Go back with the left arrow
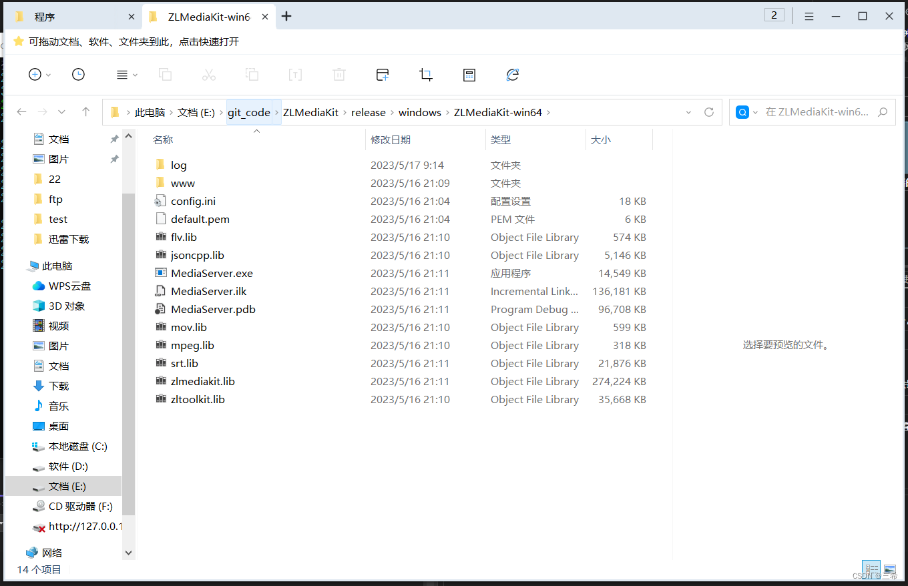The width and height of the screenshot is (908, 586). coord(21,112)
